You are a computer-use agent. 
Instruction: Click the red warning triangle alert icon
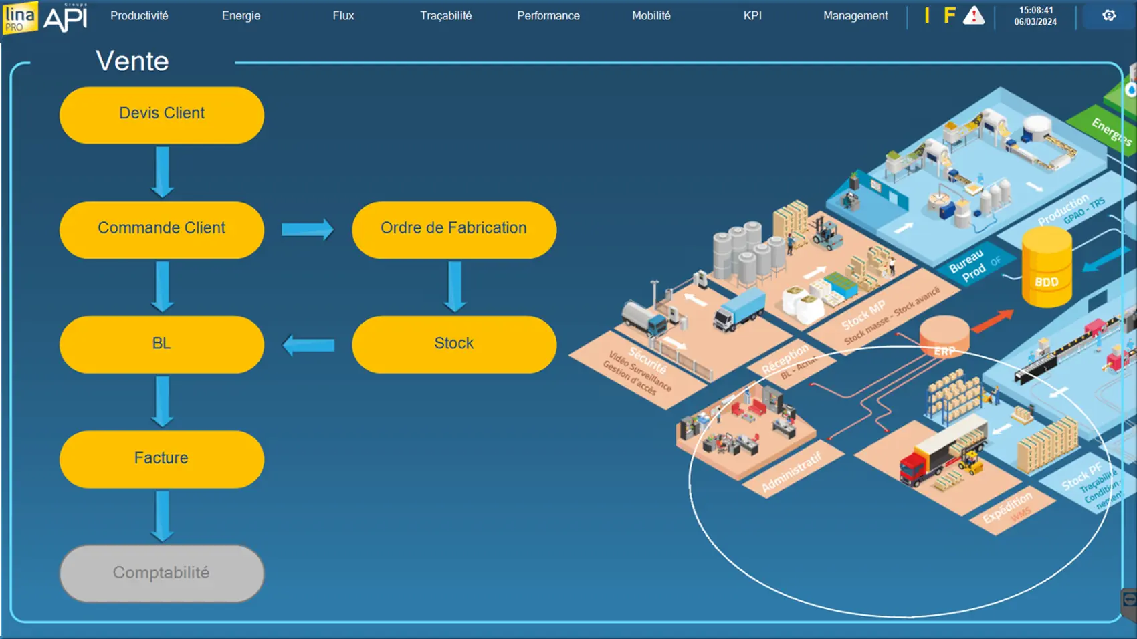click(974, 15)
